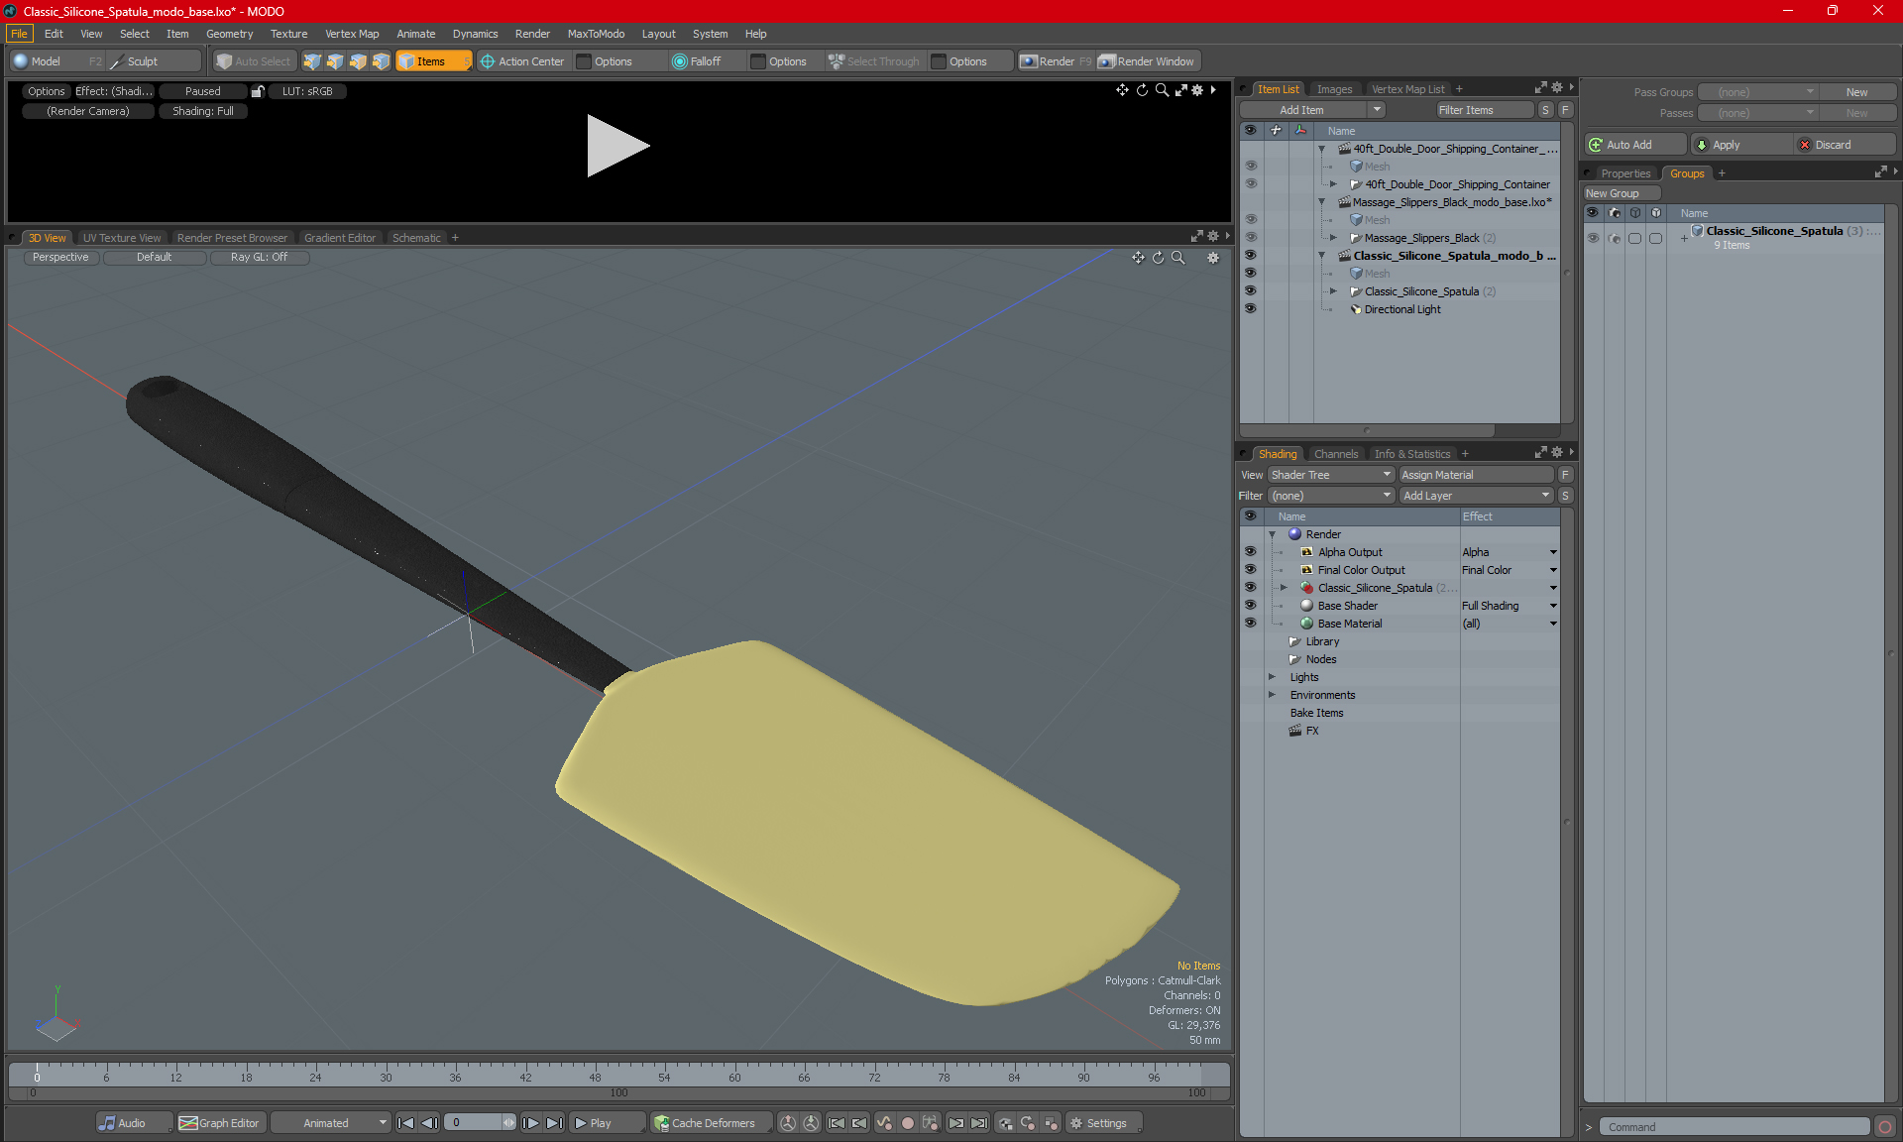1903x1142 pixels.
Task: Start the preview render play arrow
Action: click(616, 146)
